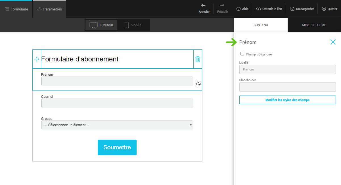341x185 pixels.
Task: Open the Paramètres tab
Action: 49,9
